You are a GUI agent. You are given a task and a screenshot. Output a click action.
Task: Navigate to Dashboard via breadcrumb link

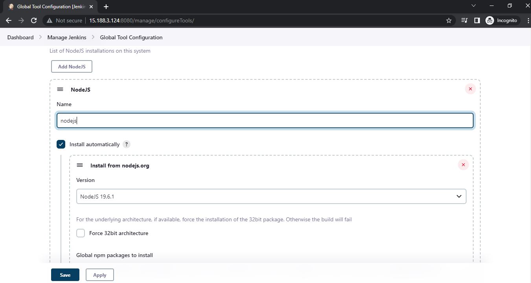[20, 37]
